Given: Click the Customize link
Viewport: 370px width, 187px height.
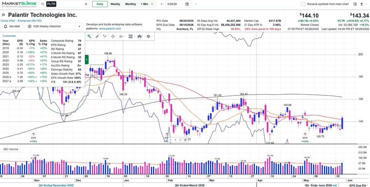Looking at the screenshot, I should (x=9, y=36).
